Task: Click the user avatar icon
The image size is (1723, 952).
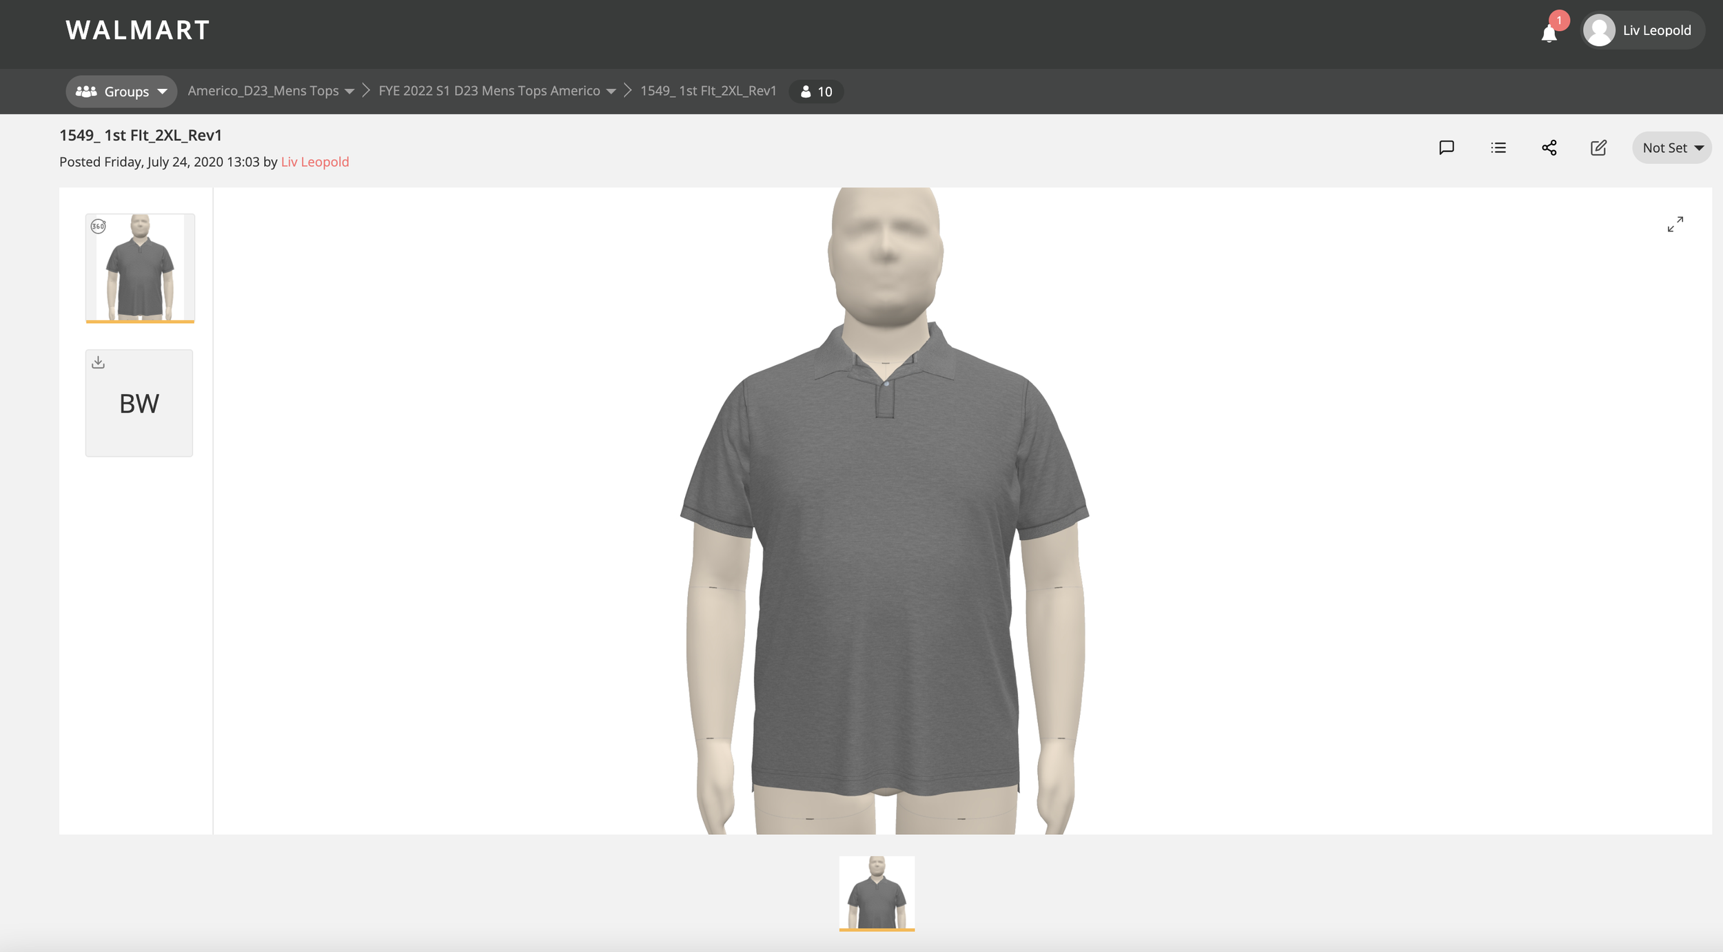Action: [x=1599, y=30]
